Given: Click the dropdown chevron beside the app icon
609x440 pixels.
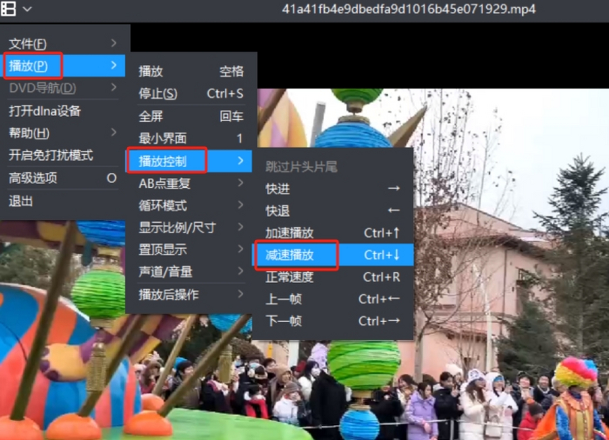Looking at the screenshot, I should [x=27, y=9].
